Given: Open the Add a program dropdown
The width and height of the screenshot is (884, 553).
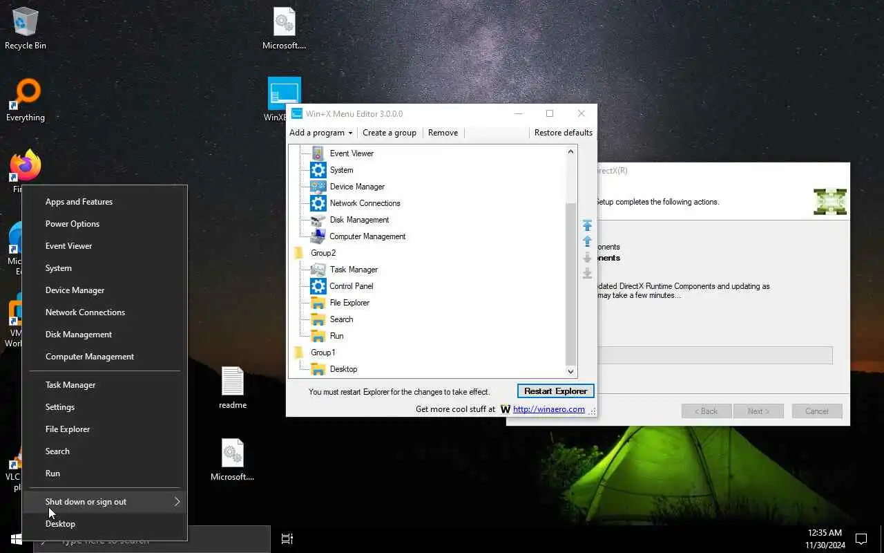Looking at the screenshot, I should click(320, 133).
